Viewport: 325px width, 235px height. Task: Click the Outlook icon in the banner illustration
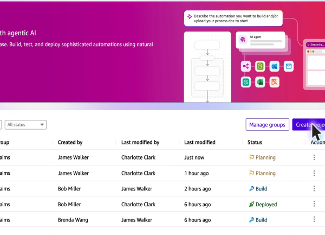275,66
